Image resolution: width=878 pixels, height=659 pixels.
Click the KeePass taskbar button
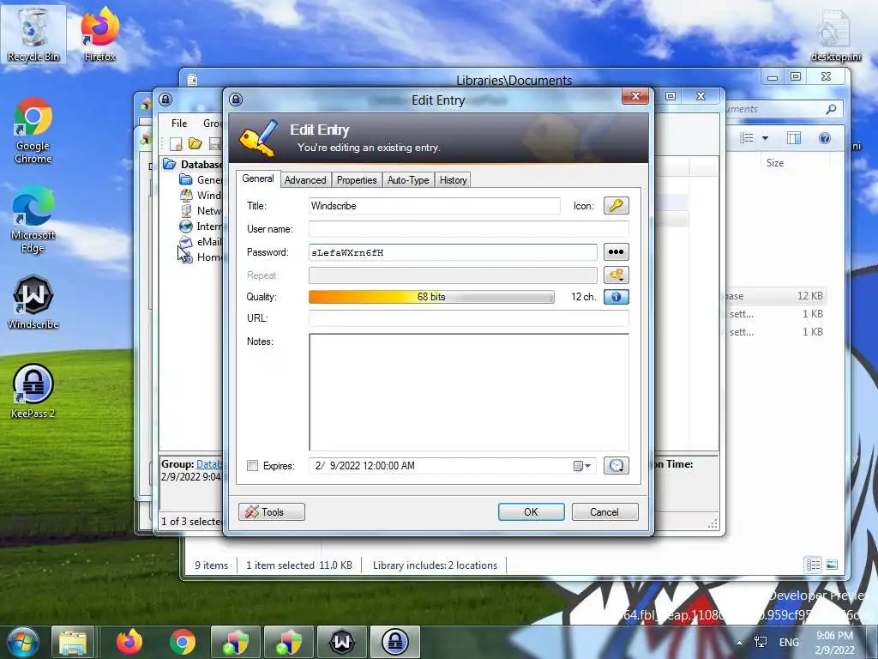tap(394, 642)
